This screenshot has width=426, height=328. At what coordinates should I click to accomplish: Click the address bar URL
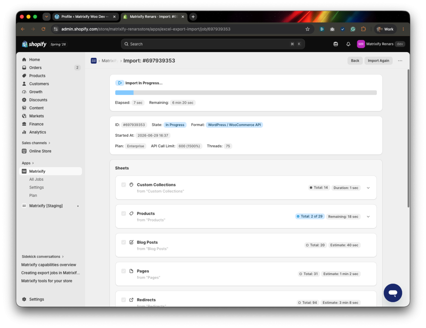pos(146,29)
